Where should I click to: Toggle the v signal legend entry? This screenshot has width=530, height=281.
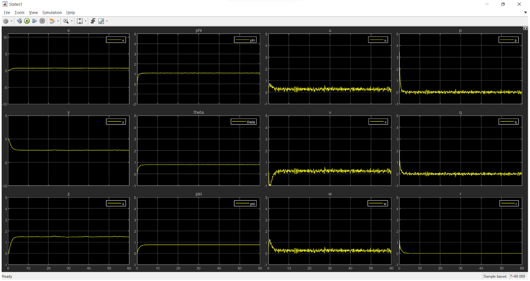(x=378, y=122)
